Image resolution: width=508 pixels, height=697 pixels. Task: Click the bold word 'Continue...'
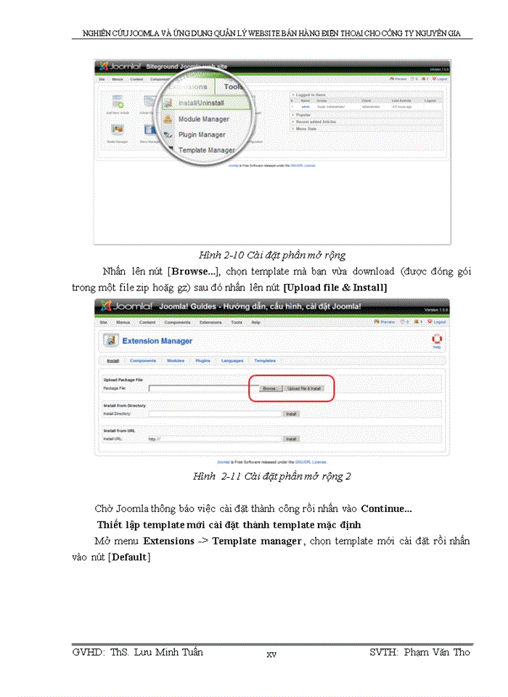coord(386,508)
